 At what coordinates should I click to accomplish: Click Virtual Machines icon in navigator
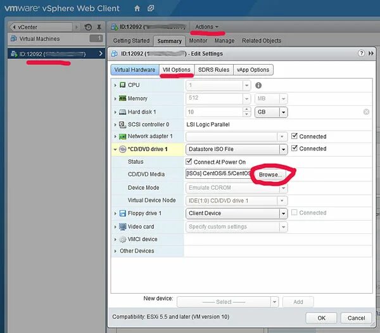(x=14, y=39)
